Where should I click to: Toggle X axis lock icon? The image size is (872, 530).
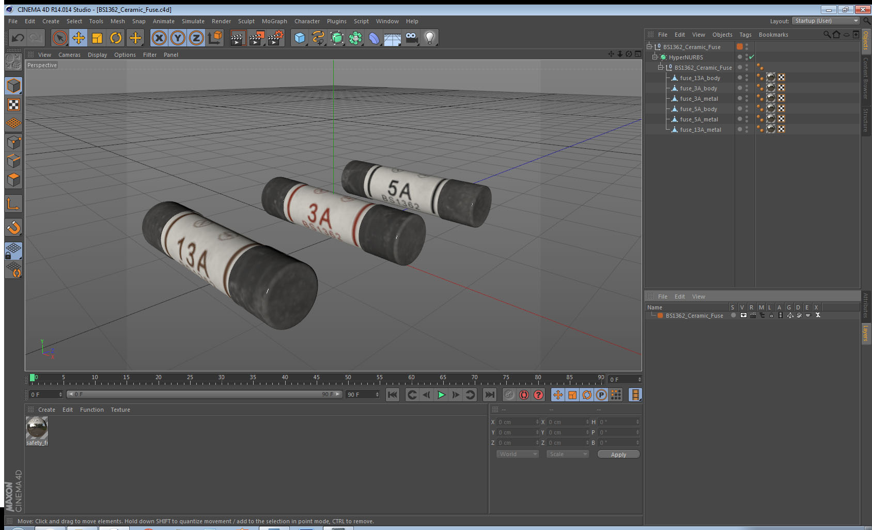[x=159, y=38]
